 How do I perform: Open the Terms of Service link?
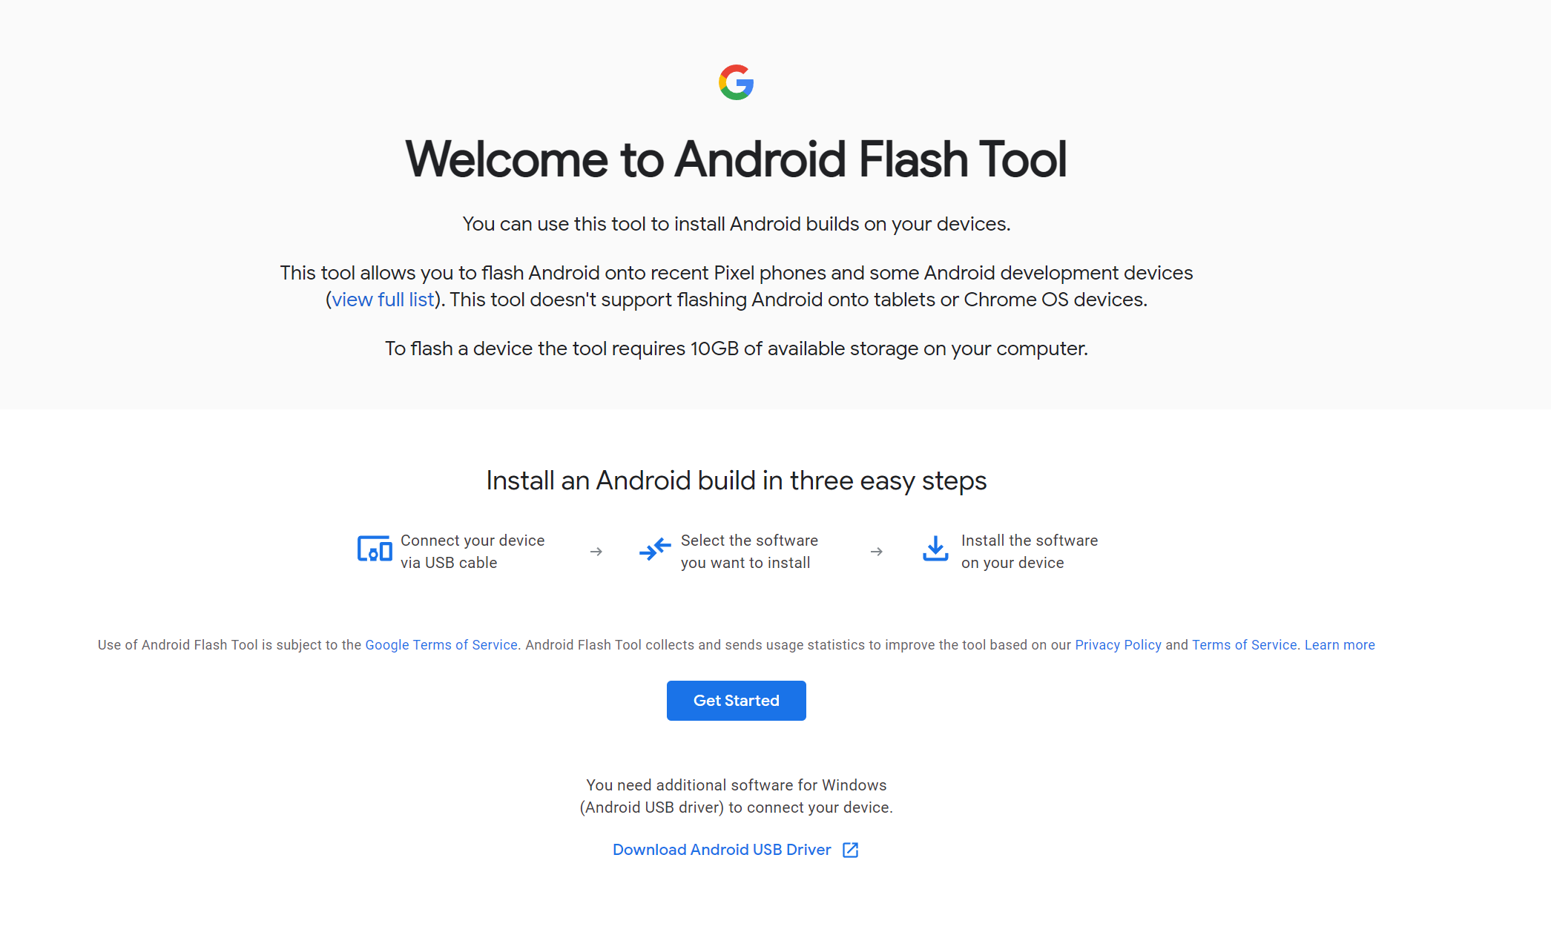[x=1245, y=644]
